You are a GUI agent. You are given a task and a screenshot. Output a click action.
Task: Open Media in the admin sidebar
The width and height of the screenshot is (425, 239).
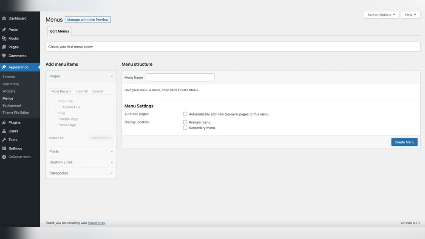(x=14, y=39)
